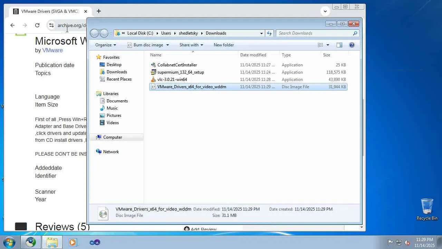442x249 pixels.
Task: Open the Music library
Action: (x=112, y=108)
